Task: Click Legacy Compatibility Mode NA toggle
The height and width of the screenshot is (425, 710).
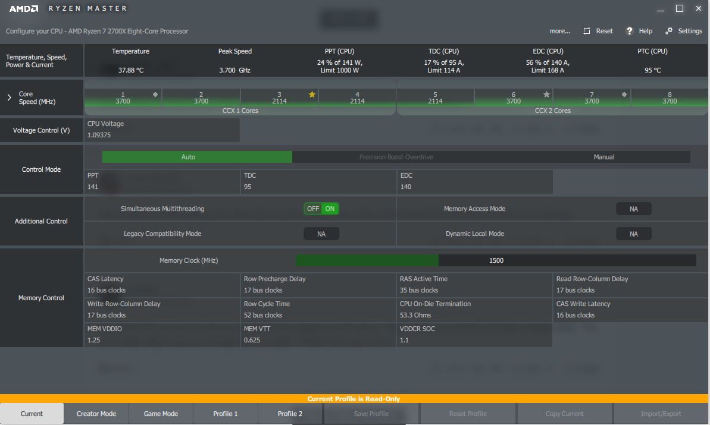Action: tap(321, 234)
